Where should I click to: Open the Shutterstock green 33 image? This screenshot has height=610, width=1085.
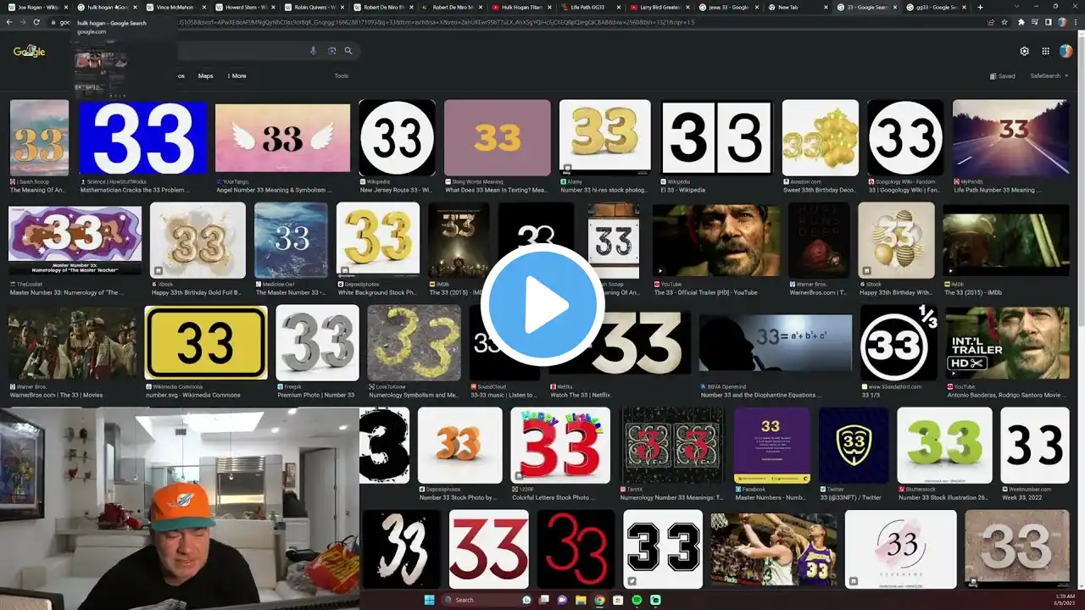[944, 446]
